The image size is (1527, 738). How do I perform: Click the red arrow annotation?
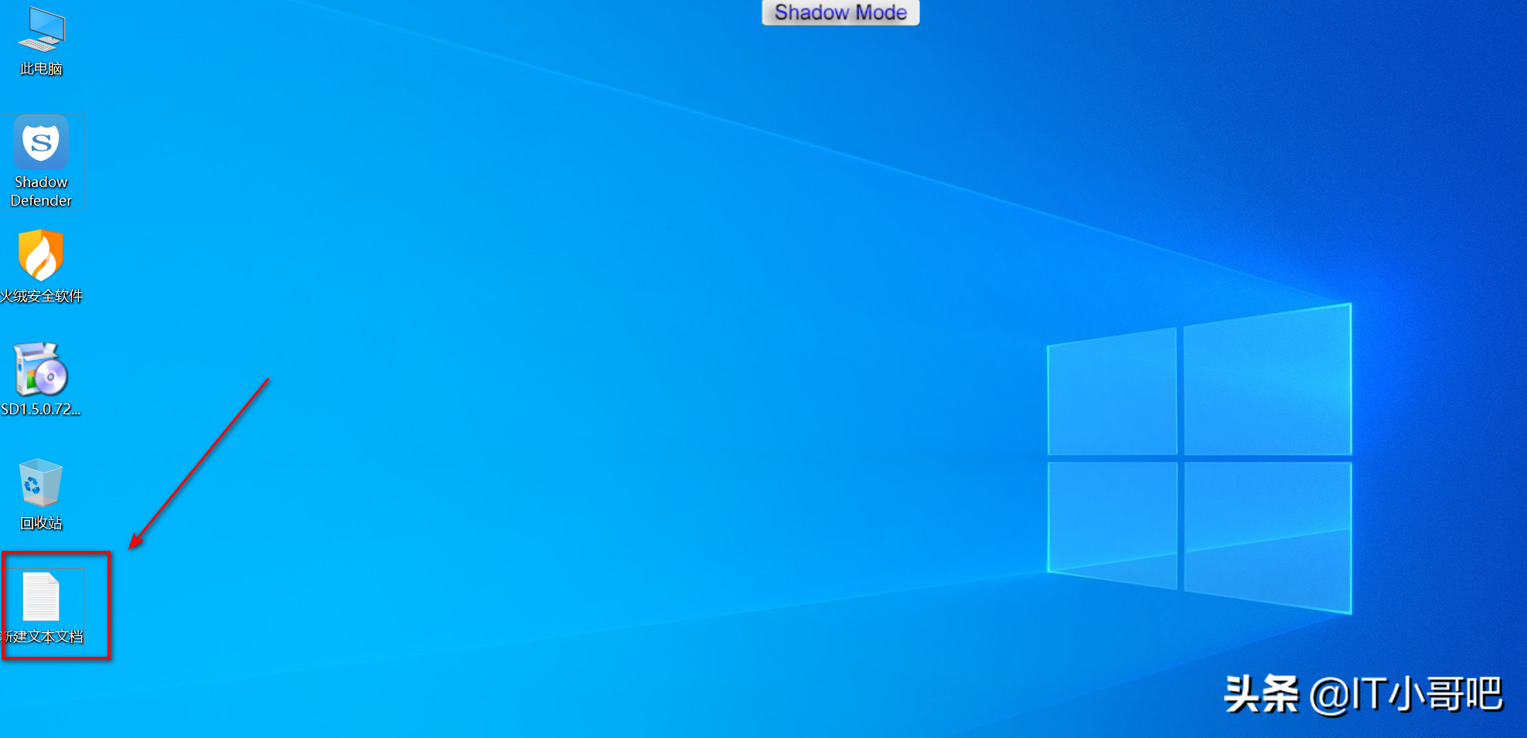pyautogui.click(x=199, y=464)
